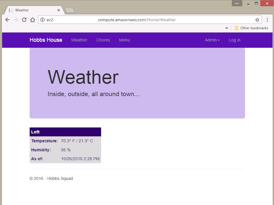Toggle the bookmark star for this page
The height and width of the screenshot is (205, 274).
(x=257, y=19)
